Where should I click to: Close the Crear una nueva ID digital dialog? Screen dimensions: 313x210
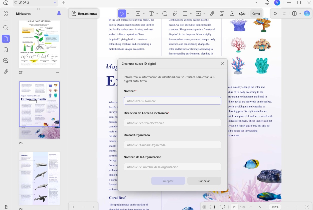222,64
